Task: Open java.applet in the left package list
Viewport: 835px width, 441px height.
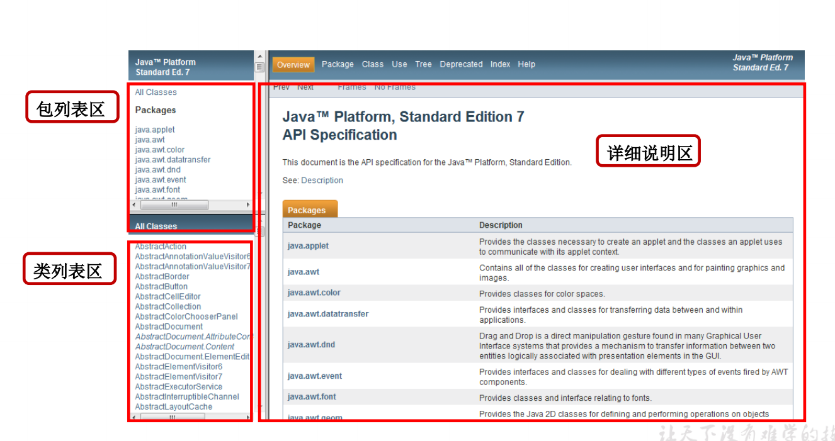Action: coord(155,130)
